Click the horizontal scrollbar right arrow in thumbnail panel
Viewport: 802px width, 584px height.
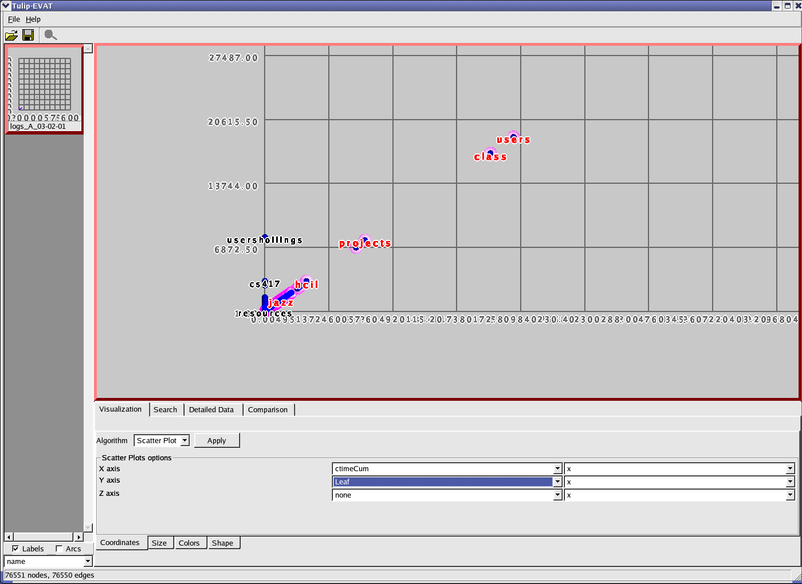(79, 537)
